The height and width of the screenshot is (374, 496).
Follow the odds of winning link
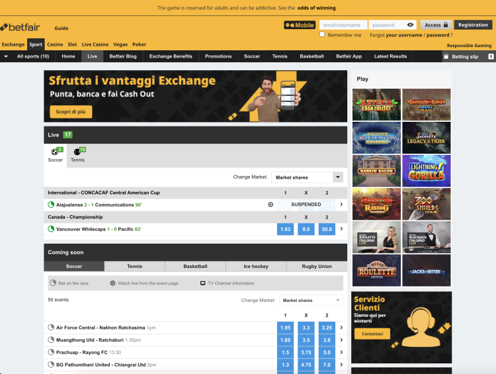316,7
